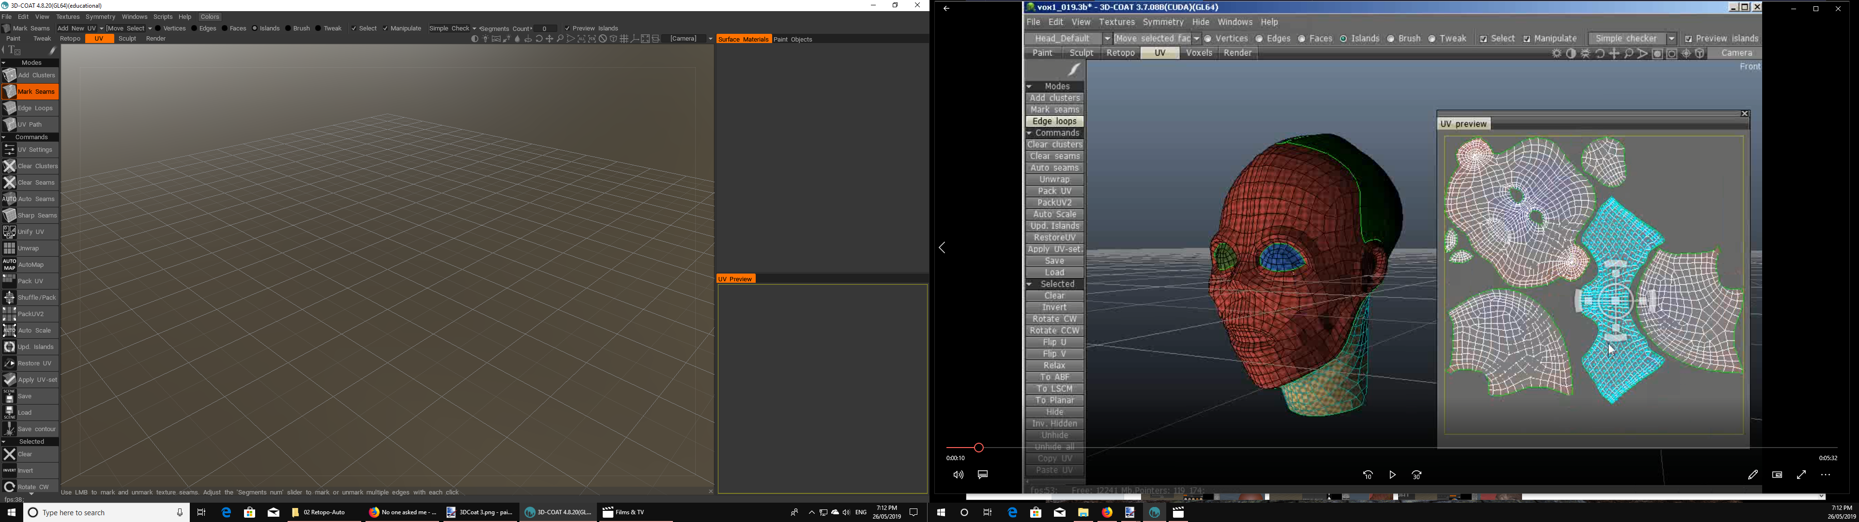This screenshot has width=1859, height=522.
Task: Run the Auto Seams command
Action: pyautogui.click(x=30, y=199)
